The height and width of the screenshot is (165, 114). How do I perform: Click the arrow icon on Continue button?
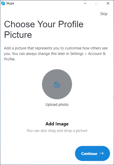101,153
